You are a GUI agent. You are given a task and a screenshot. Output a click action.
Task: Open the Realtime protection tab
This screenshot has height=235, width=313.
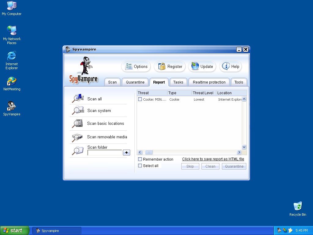pos(209,82)
